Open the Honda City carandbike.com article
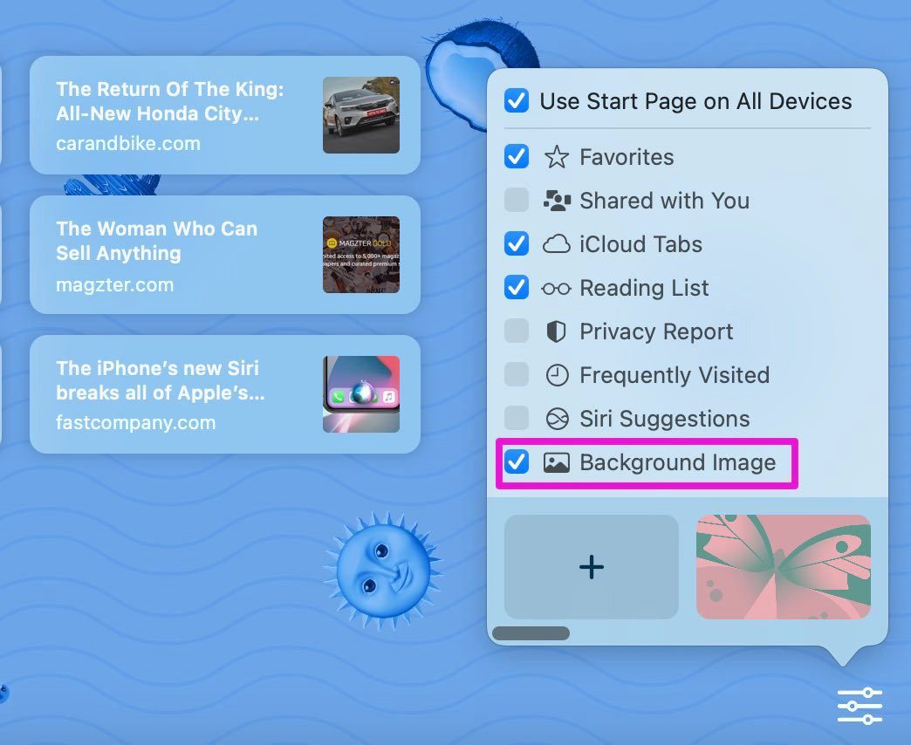The image size is (911, 745). coord(225,115)
